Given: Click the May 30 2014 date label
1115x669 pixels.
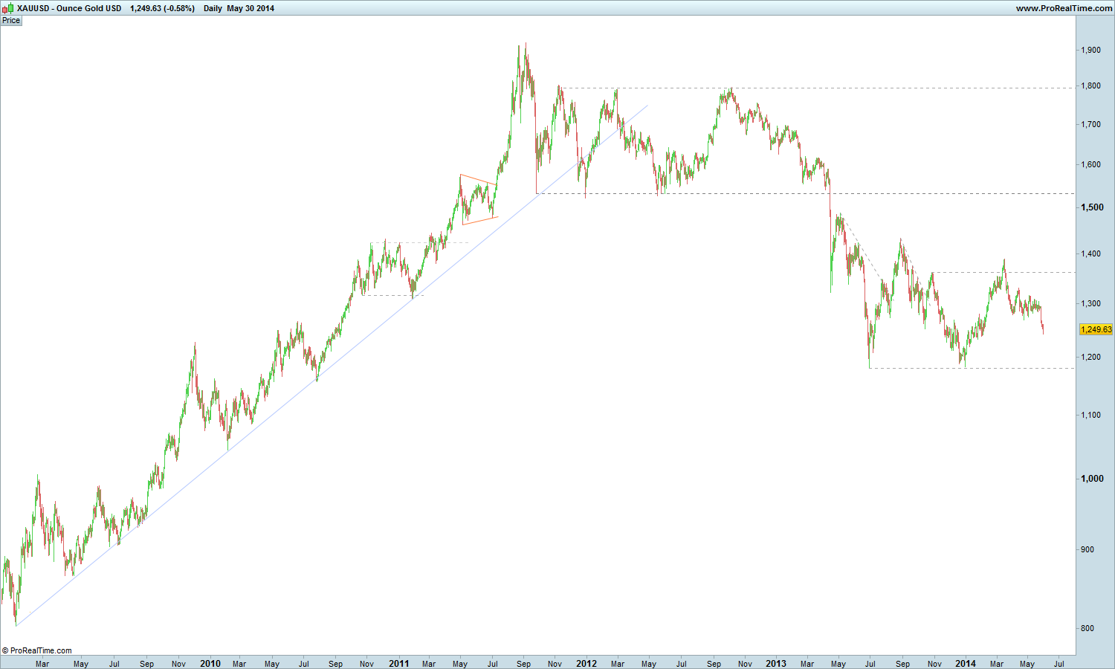Looking at the screenshot, I should pyautogui.click(x=251, y=8).
